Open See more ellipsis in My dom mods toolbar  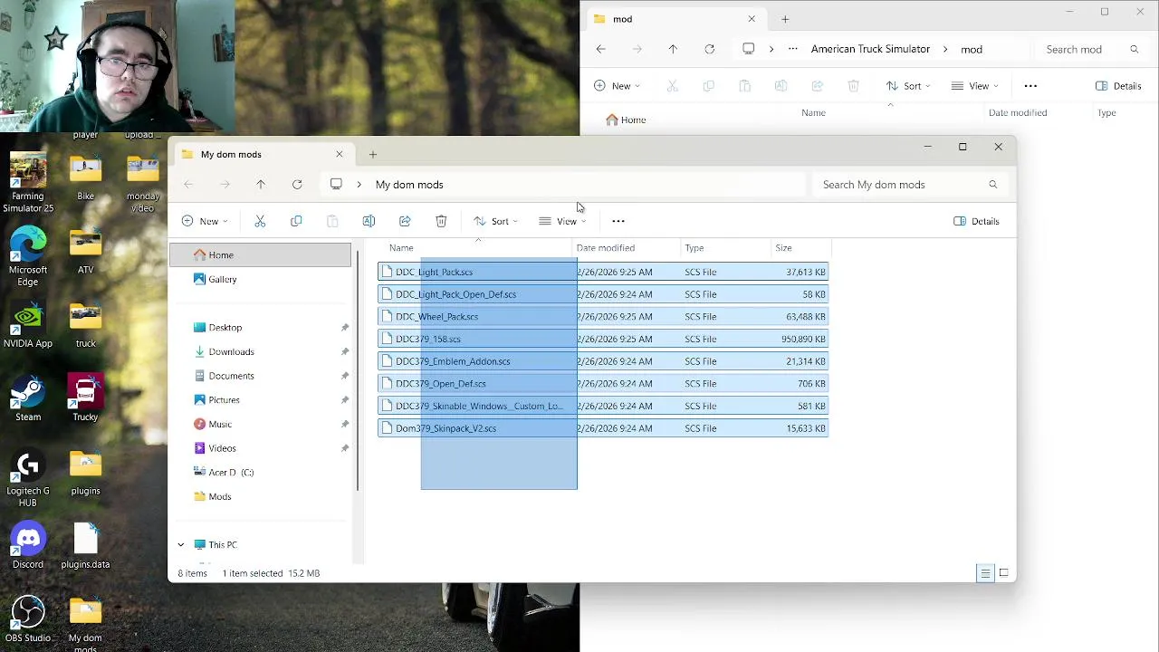[618, 221]
